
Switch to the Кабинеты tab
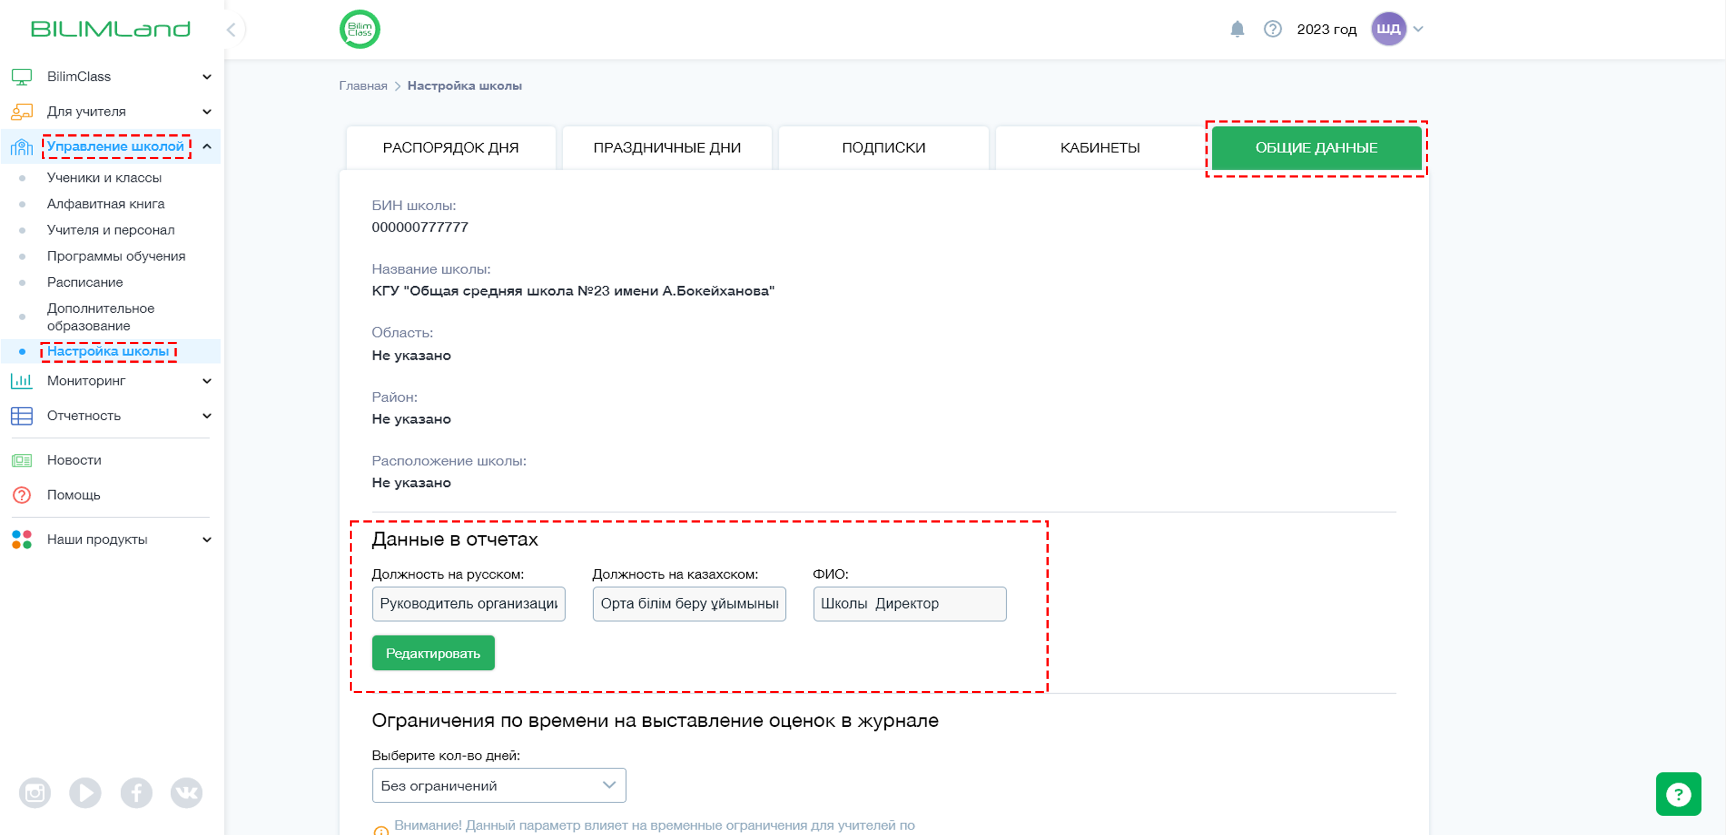(x=1099, y=147)
